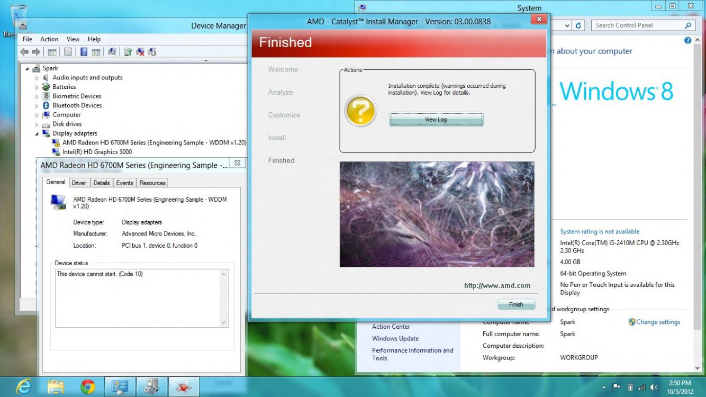Expand Batteries node in device tree
Screen dimensions: 706x397
(x=37, y=87)
